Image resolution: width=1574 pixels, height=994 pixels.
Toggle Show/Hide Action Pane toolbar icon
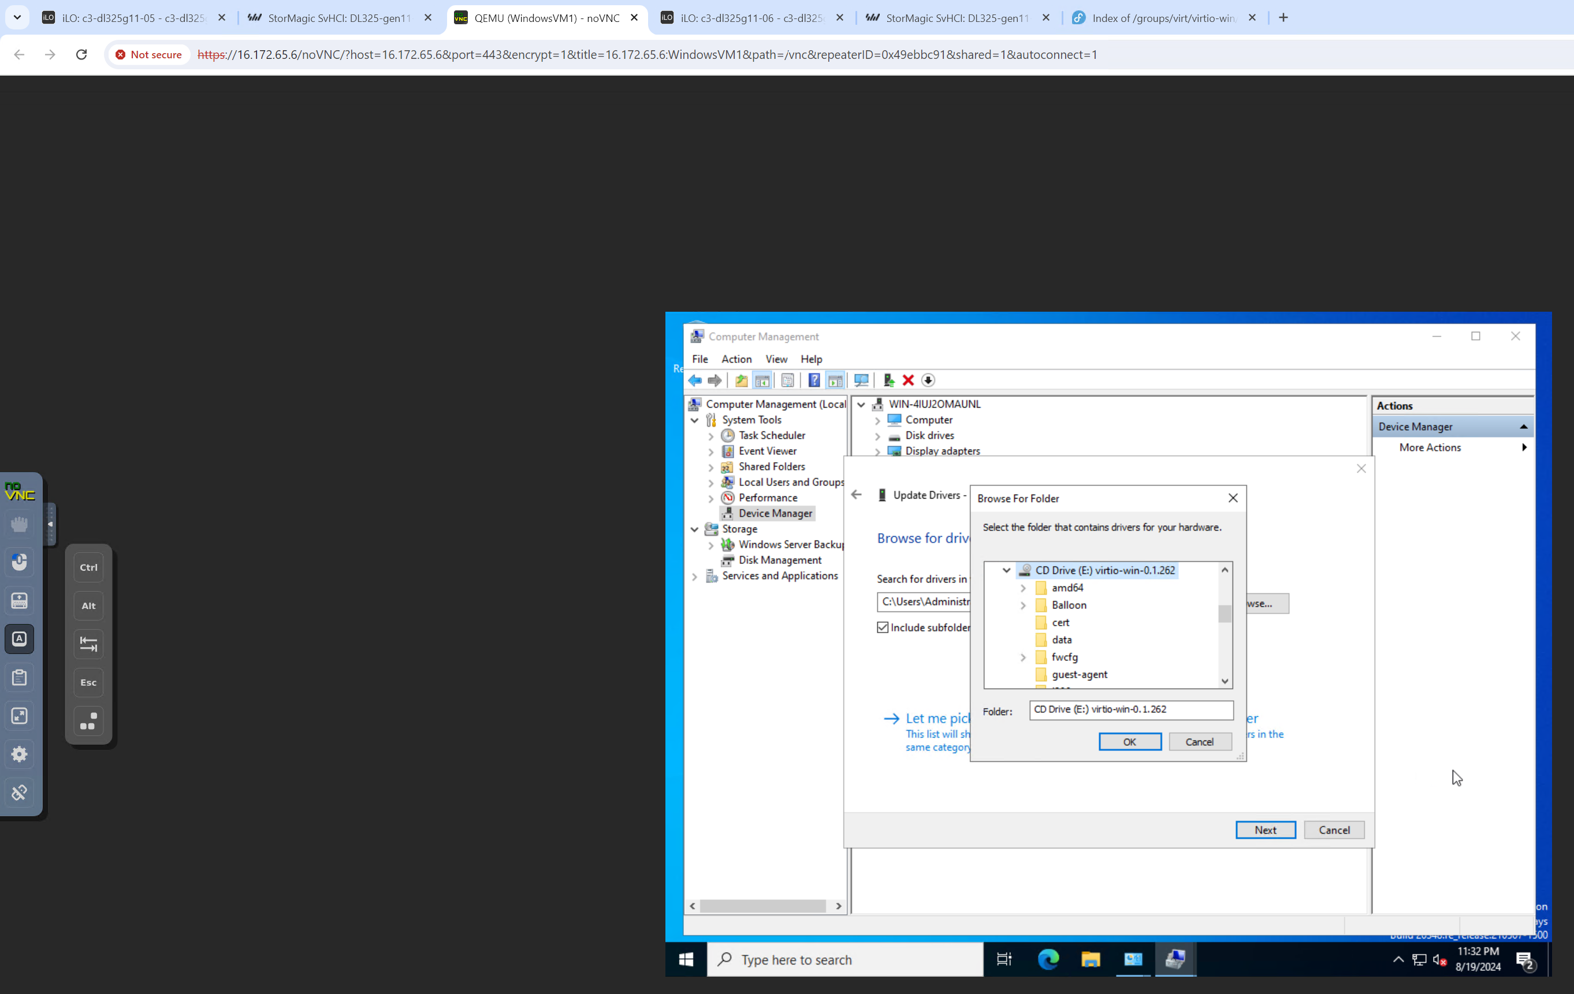[835, 380]
